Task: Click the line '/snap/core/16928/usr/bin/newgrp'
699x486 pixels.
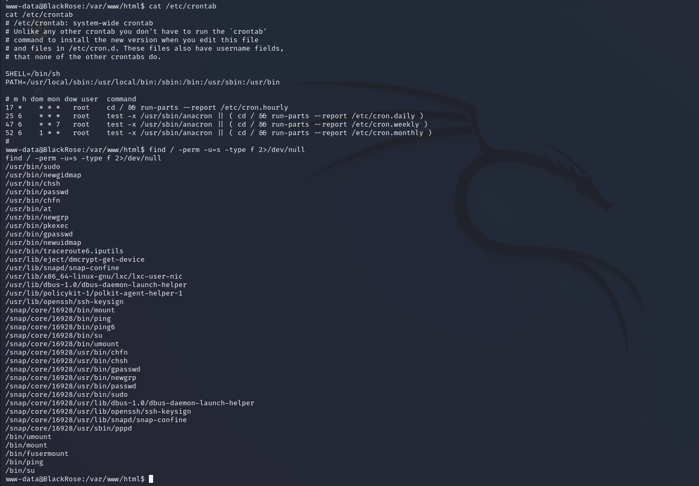Action: 71,377
